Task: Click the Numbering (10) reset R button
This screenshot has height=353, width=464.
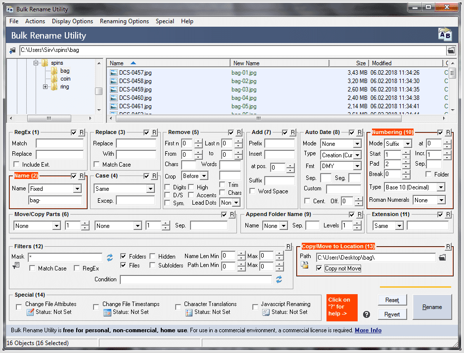Action: pyautogui.click(x=448, y=132)
